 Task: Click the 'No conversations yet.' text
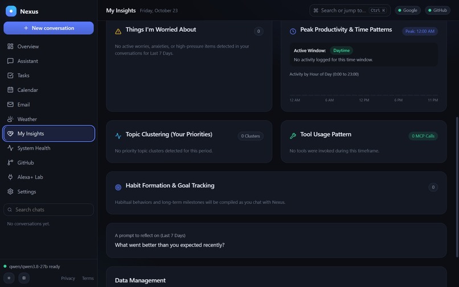28,224
